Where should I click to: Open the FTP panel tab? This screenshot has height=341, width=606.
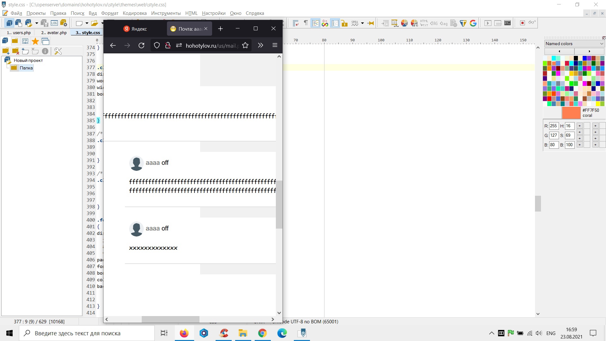[x=25, y=41]
